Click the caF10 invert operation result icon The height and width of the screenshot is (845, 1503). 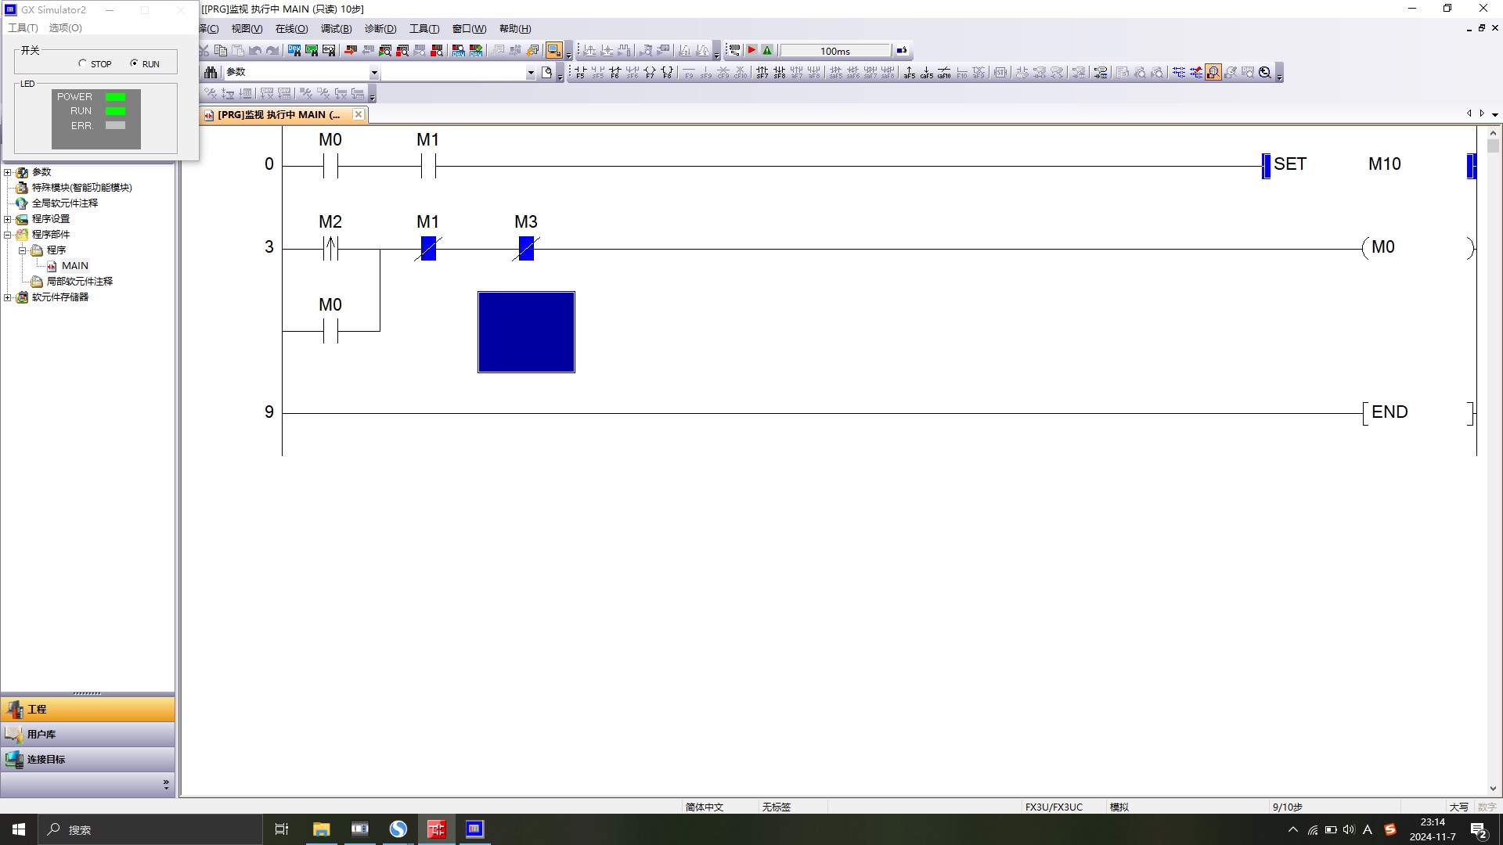(x=944, y=73)
